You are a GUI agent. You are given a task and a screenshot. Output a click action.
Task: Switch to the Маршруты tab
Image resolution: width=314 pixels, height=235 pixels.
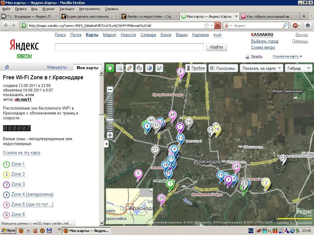[x=57, y=67]
